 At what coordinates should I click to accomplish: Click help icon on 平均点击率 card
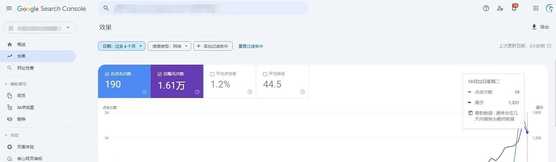point(250,92)
